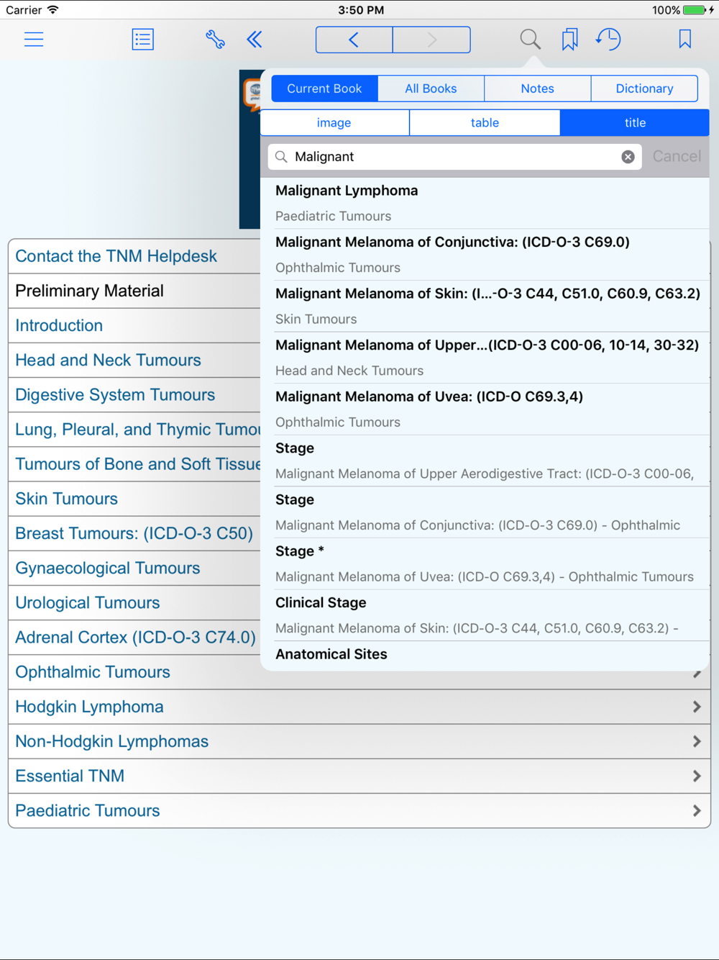Viewport: 719px width, 960px height.
Task: Filter search results by table
Action: tap(485, 123)
